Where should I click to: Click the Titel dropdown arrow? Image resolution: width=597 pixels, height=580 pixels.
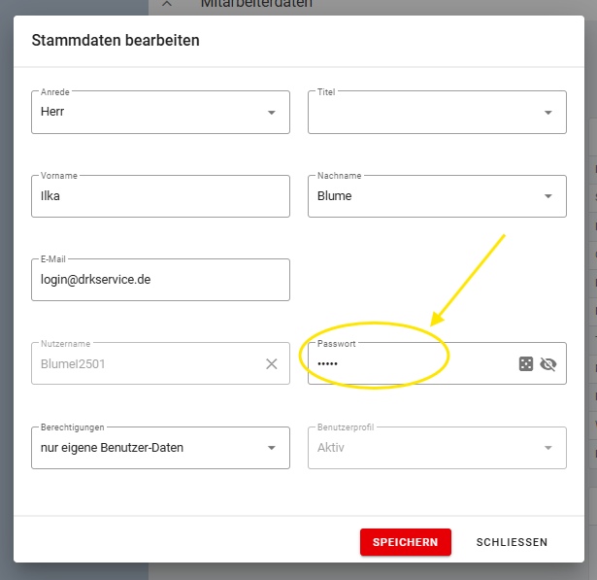548,113
